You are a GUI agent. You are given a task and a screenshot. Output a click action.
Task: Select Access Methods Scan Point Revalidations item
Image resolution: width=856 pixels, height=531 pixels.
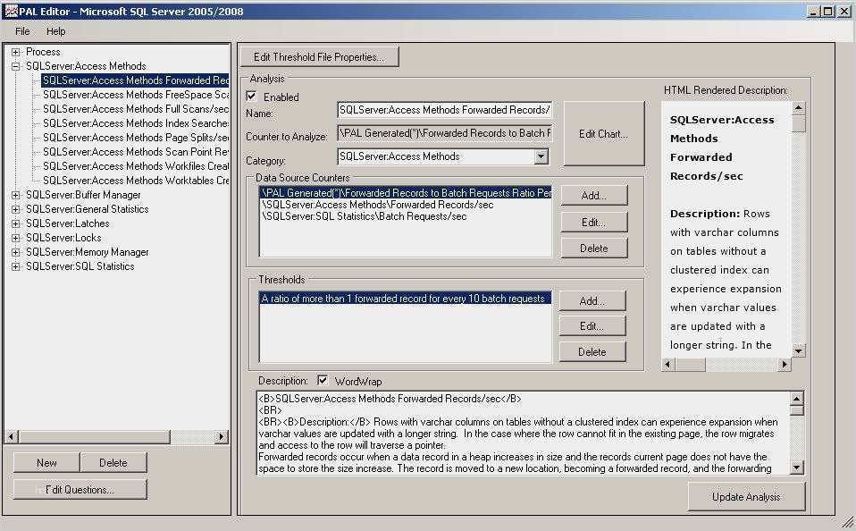pos(136,152)
